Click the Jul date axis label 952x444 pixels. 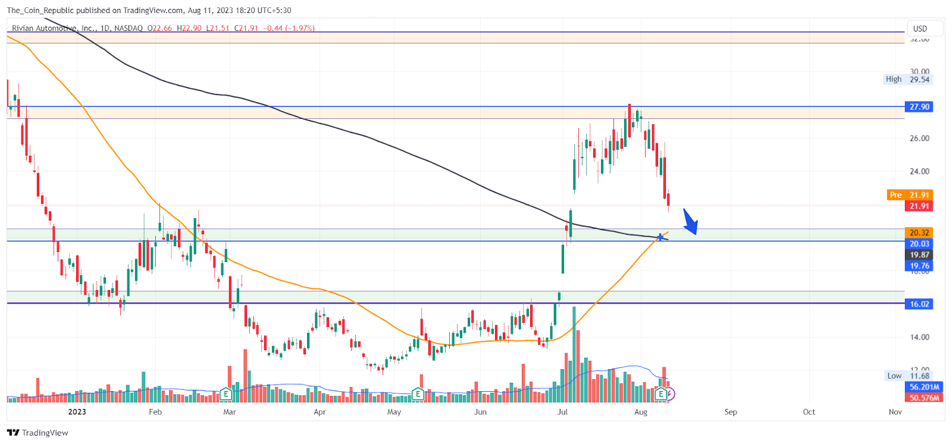coord(562,412)
